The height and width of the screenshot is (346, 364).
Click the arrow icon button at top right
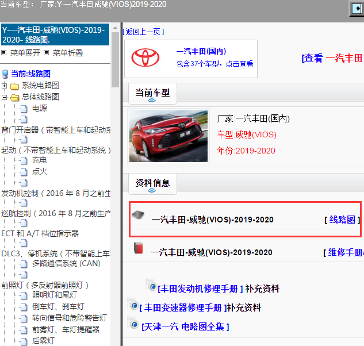(x=357, y=9)
